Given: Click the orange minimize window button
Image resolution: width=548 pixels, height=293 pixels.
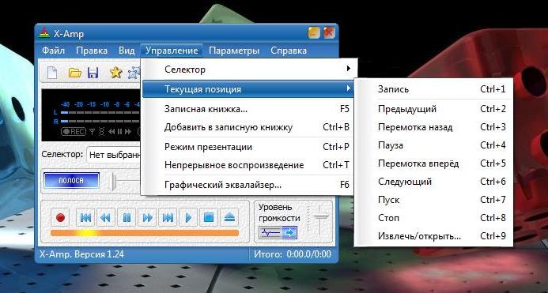Looking at the screenshot, I should click(314, 33).
